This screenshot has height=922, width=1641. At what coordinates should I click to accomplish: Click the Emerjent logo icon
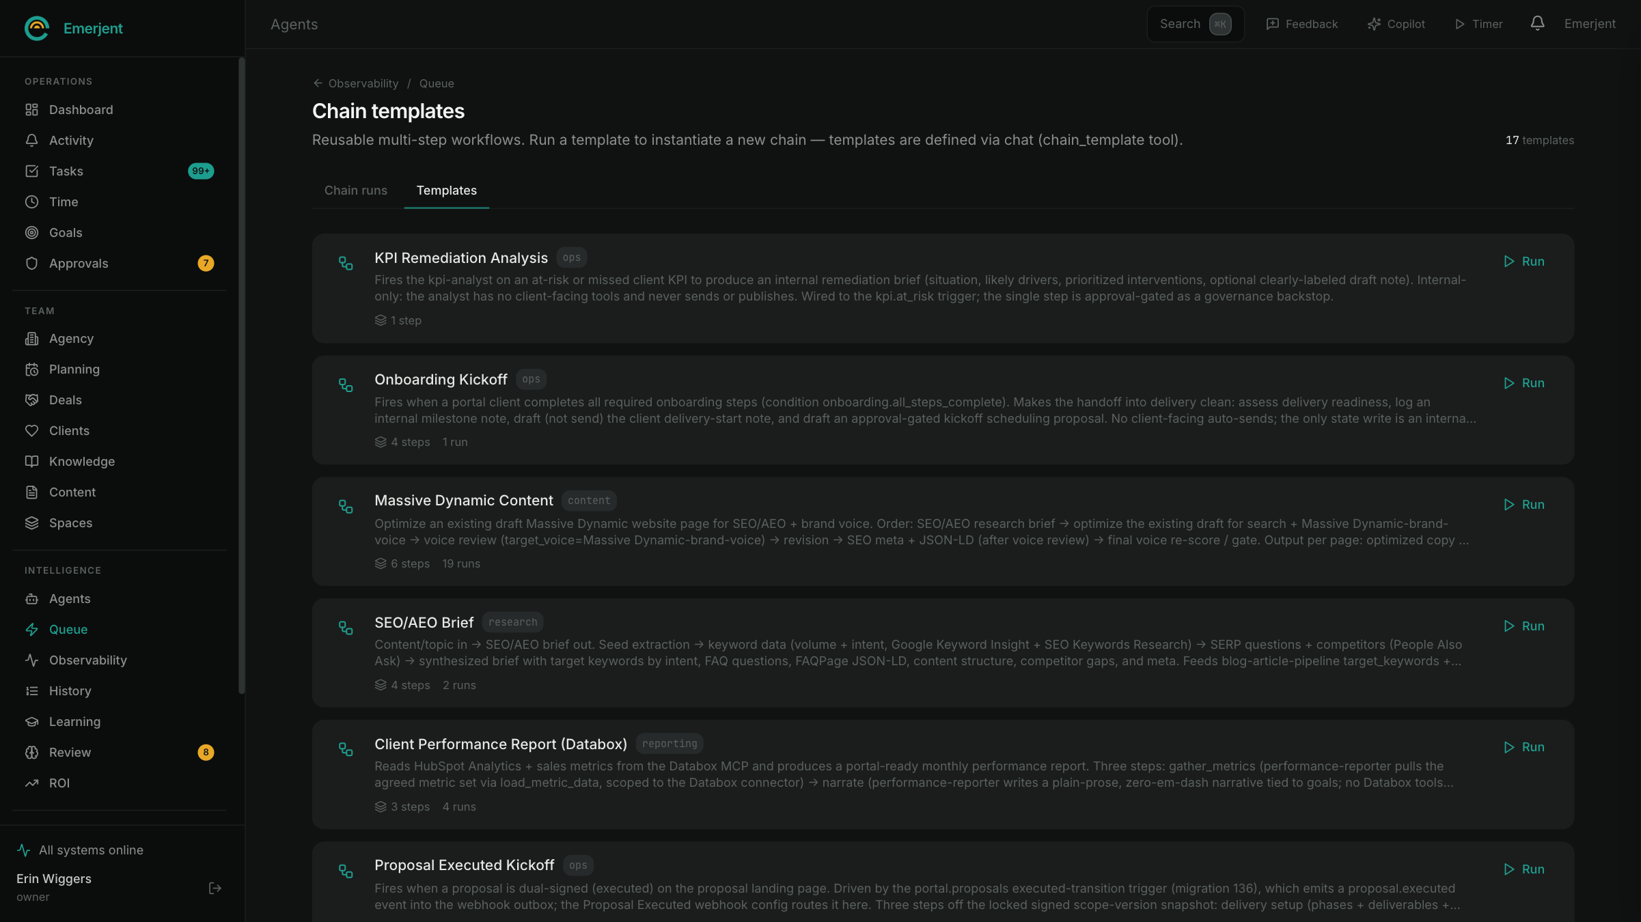37,28
